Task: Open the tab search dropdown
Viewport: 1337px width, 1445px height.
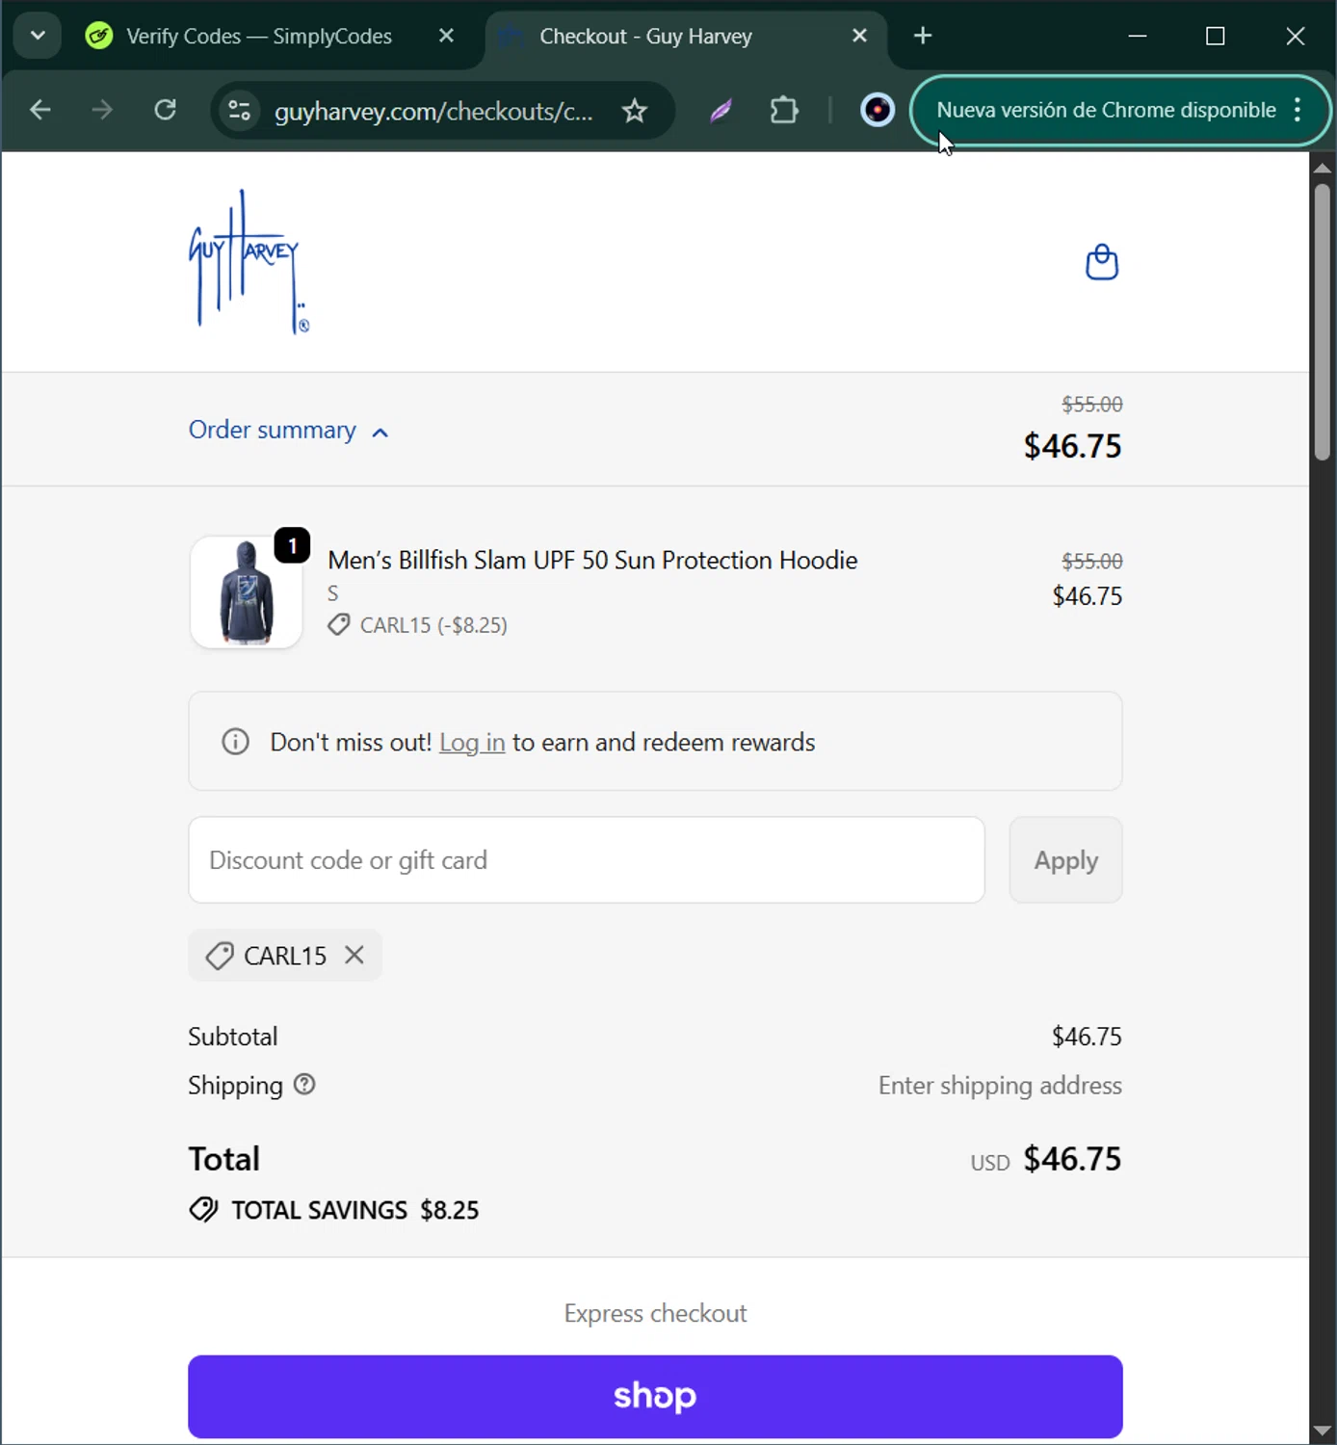Action: pos(38,36)
